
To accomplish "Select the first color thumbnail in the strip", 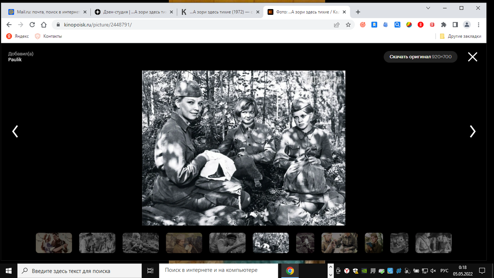I will 54,243.
